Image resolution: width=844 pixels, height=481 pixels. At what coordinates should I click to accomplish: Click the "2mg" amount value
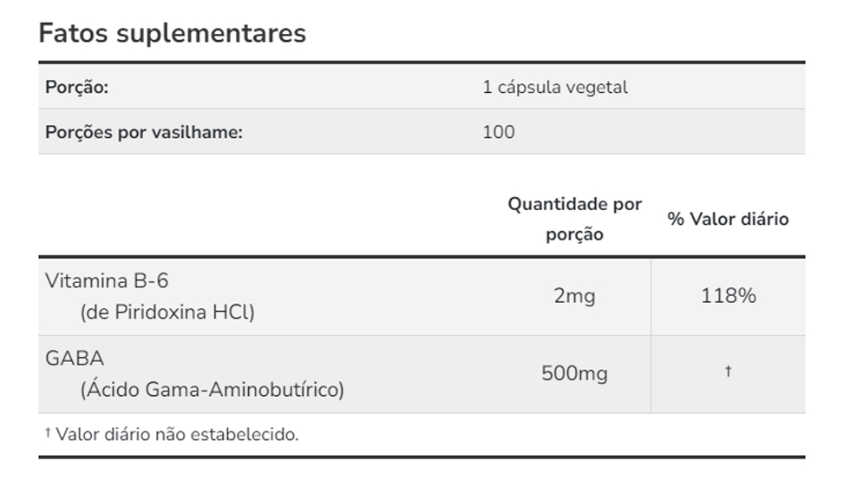(x=574, y=296)
